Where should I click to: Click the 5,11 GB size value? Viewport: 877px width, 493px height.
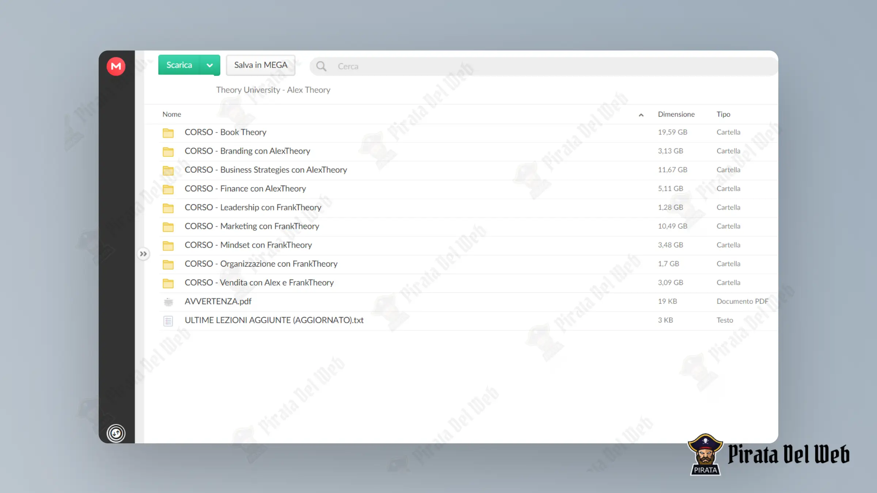click(670, 188)
